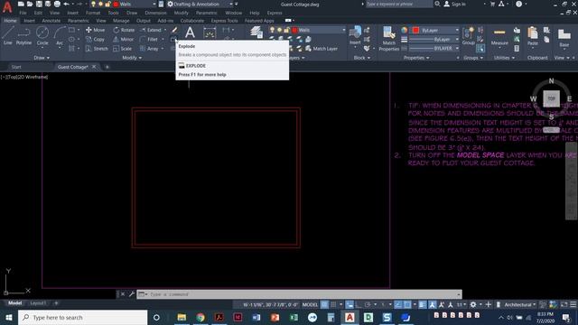Toggle object snap tracking
This screenshot has width=578, height=325.
(398, 304)
